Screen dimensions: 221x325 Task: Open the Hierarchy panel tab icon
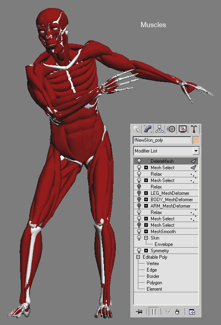tap(159, 129)
